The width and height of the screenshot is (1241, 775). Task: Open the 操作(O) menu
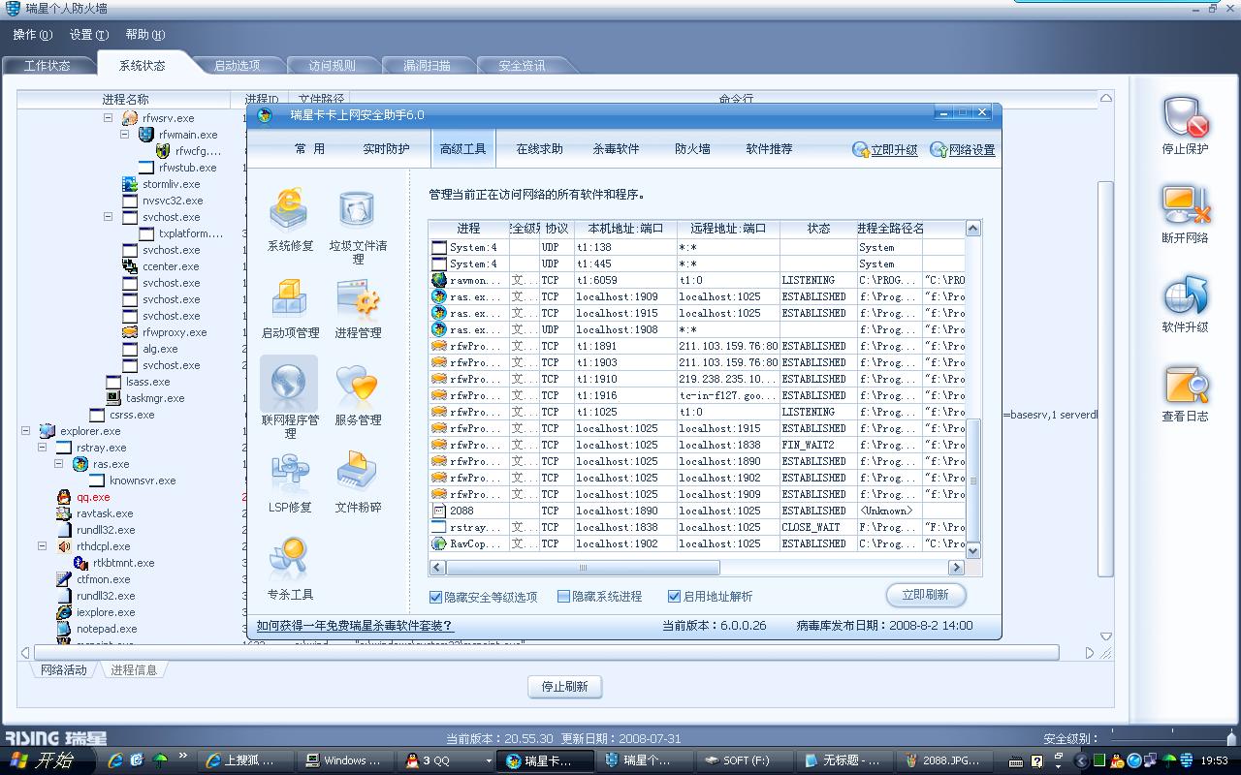pyautogui.click(x=32, y=35)
